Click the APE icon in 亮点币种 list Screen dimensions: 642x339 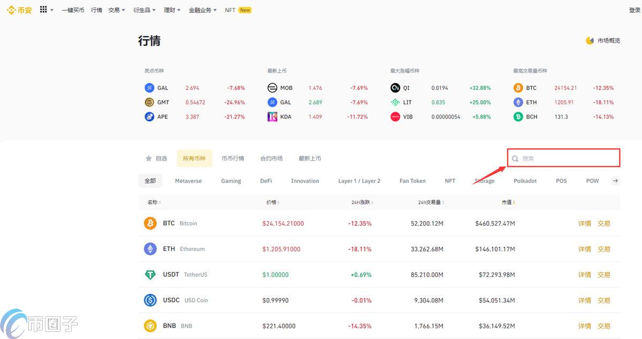149,117
